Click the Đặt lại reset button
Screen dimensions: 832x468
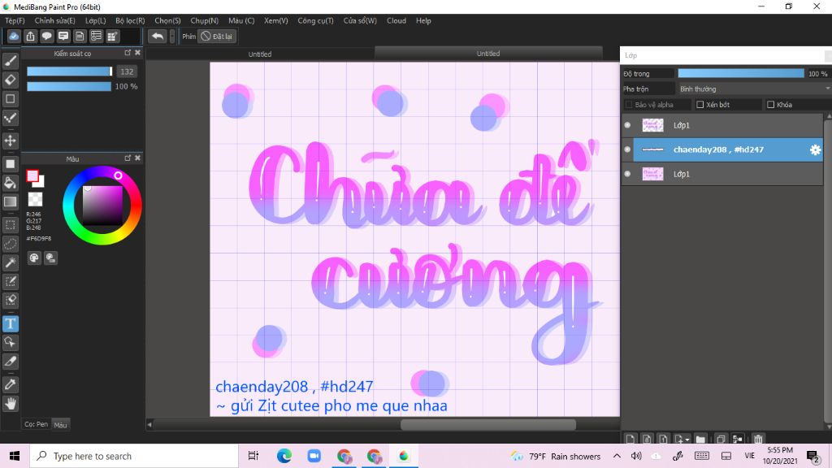[x=216, y=36]
